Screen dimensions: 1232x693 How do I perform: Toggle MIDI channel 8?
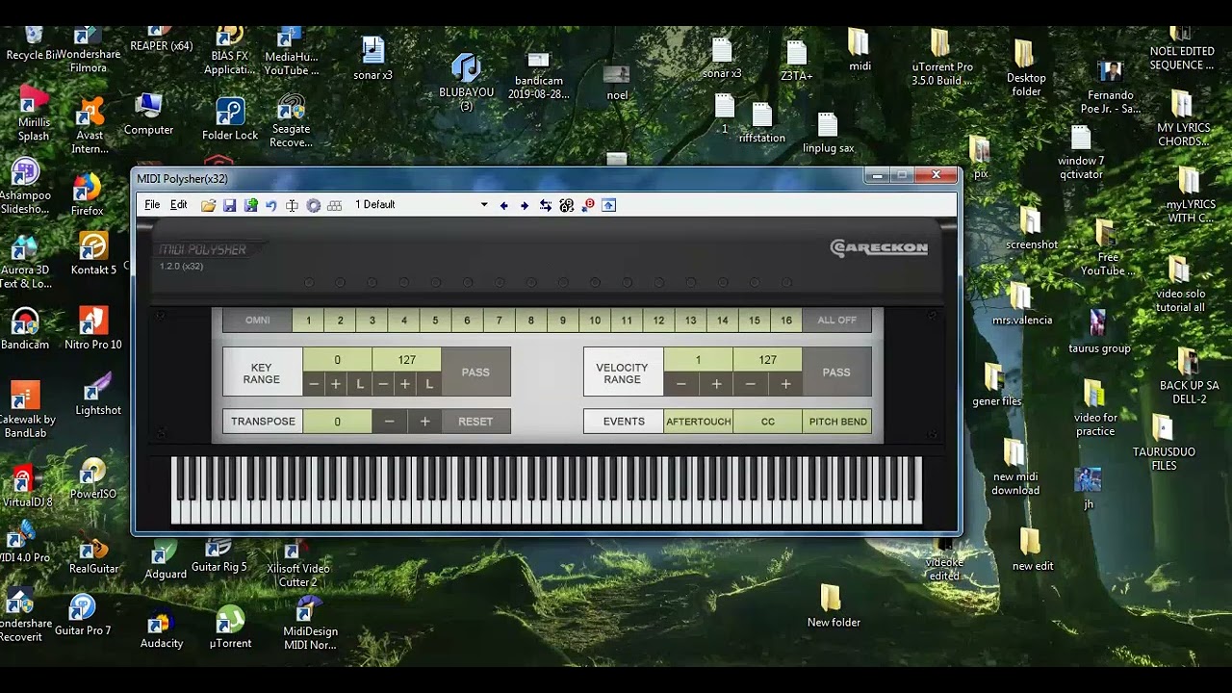click(x=530, y=321)
